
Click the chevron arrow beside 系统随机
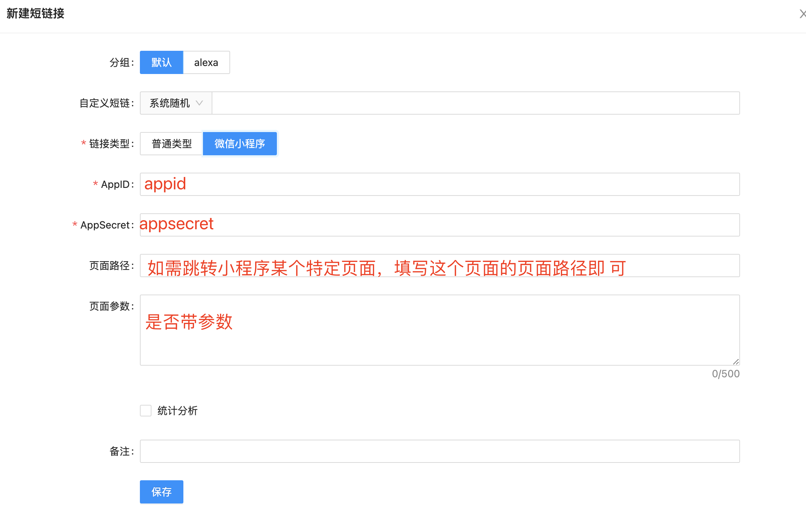[x=199, y=103]
